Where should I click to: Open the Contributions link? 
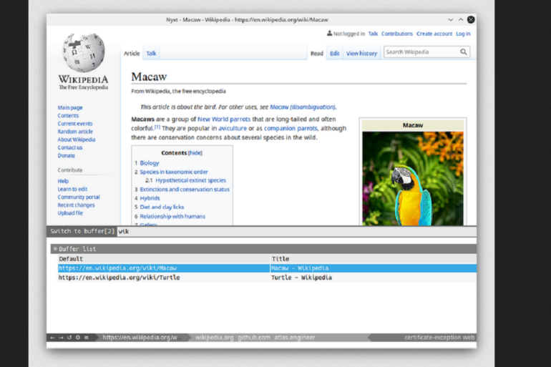(x=397, y=34)
